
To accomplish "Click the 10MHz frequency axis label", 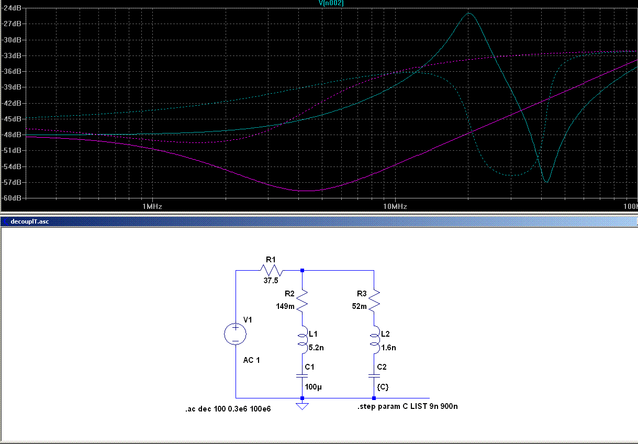I will tap(395, 206).
